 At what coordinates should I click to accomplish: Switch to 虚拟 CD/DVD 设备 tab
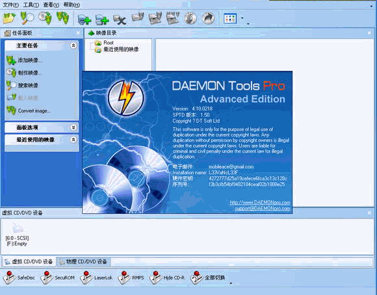coord(29,262)
